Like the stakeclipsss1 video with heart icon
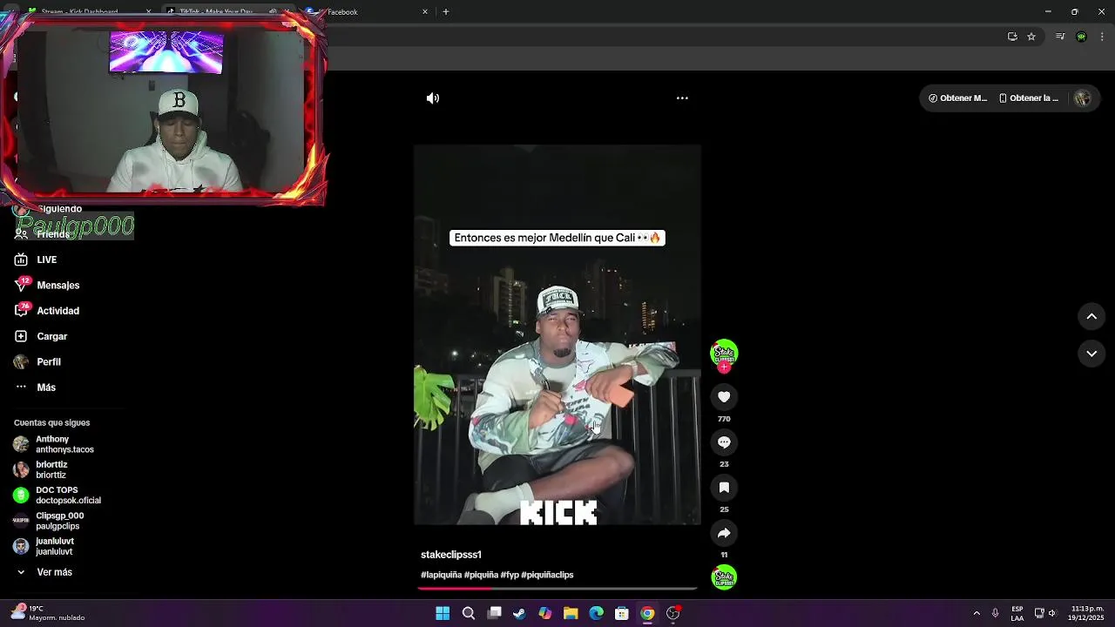The width and height of the screenshot is (1115, 627). pos(724,397)
